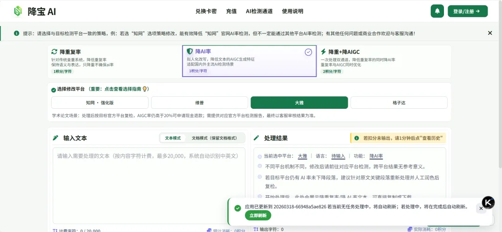This screenshot has height=232, width=502.
Task: Click the underlined 降AI率 function value
Action: click(x=376, y=156)
